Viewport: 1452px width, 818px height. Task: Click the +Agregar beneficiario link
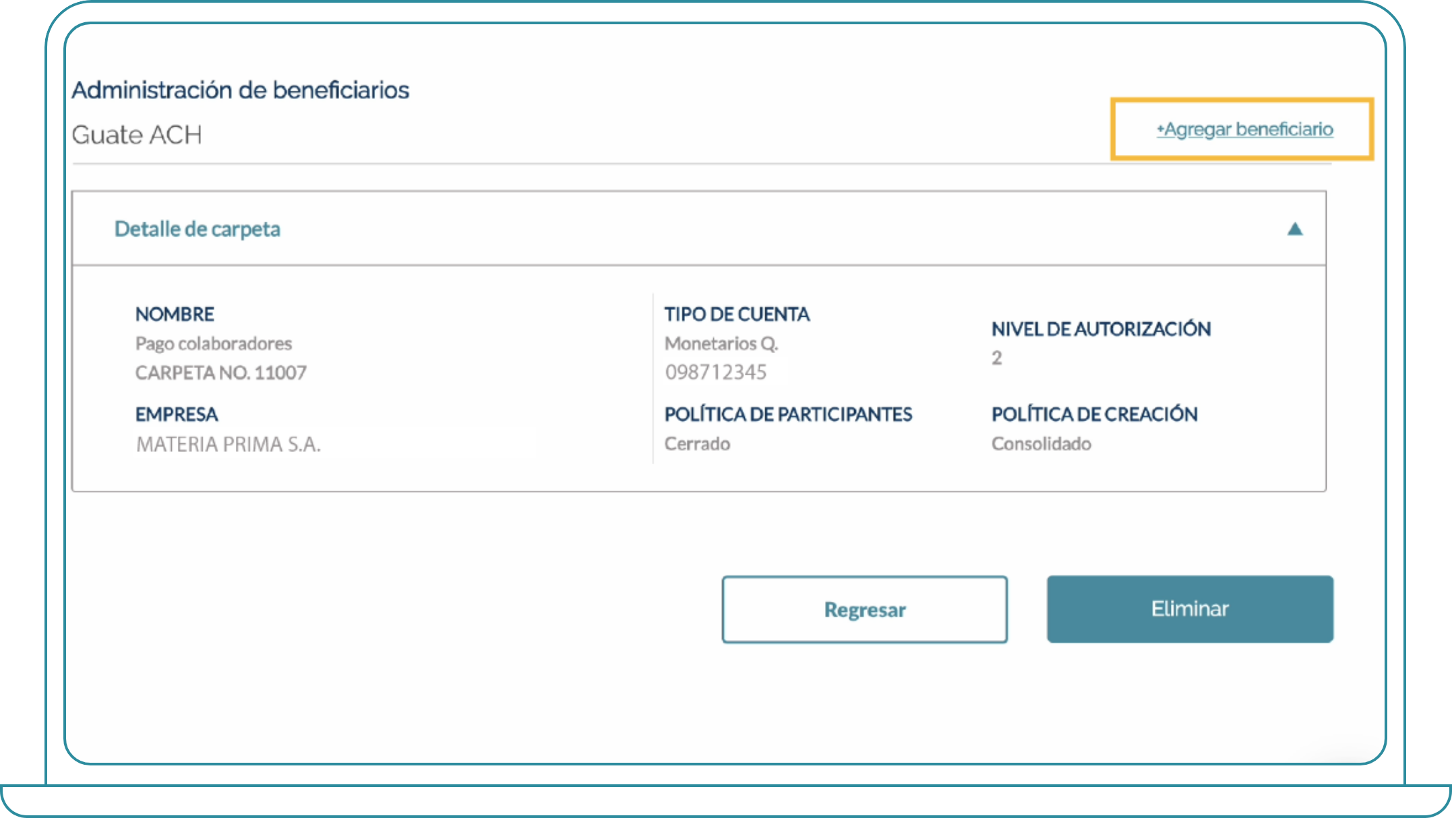coord(1244,129)
